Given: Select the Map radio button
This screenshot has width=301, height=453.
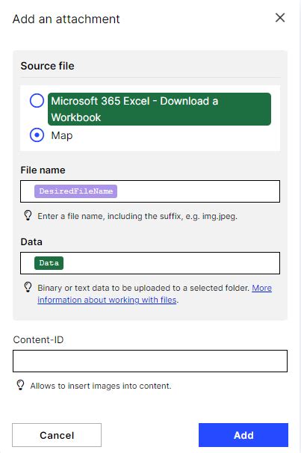Looking at the screenshot, I should [37, 135].
